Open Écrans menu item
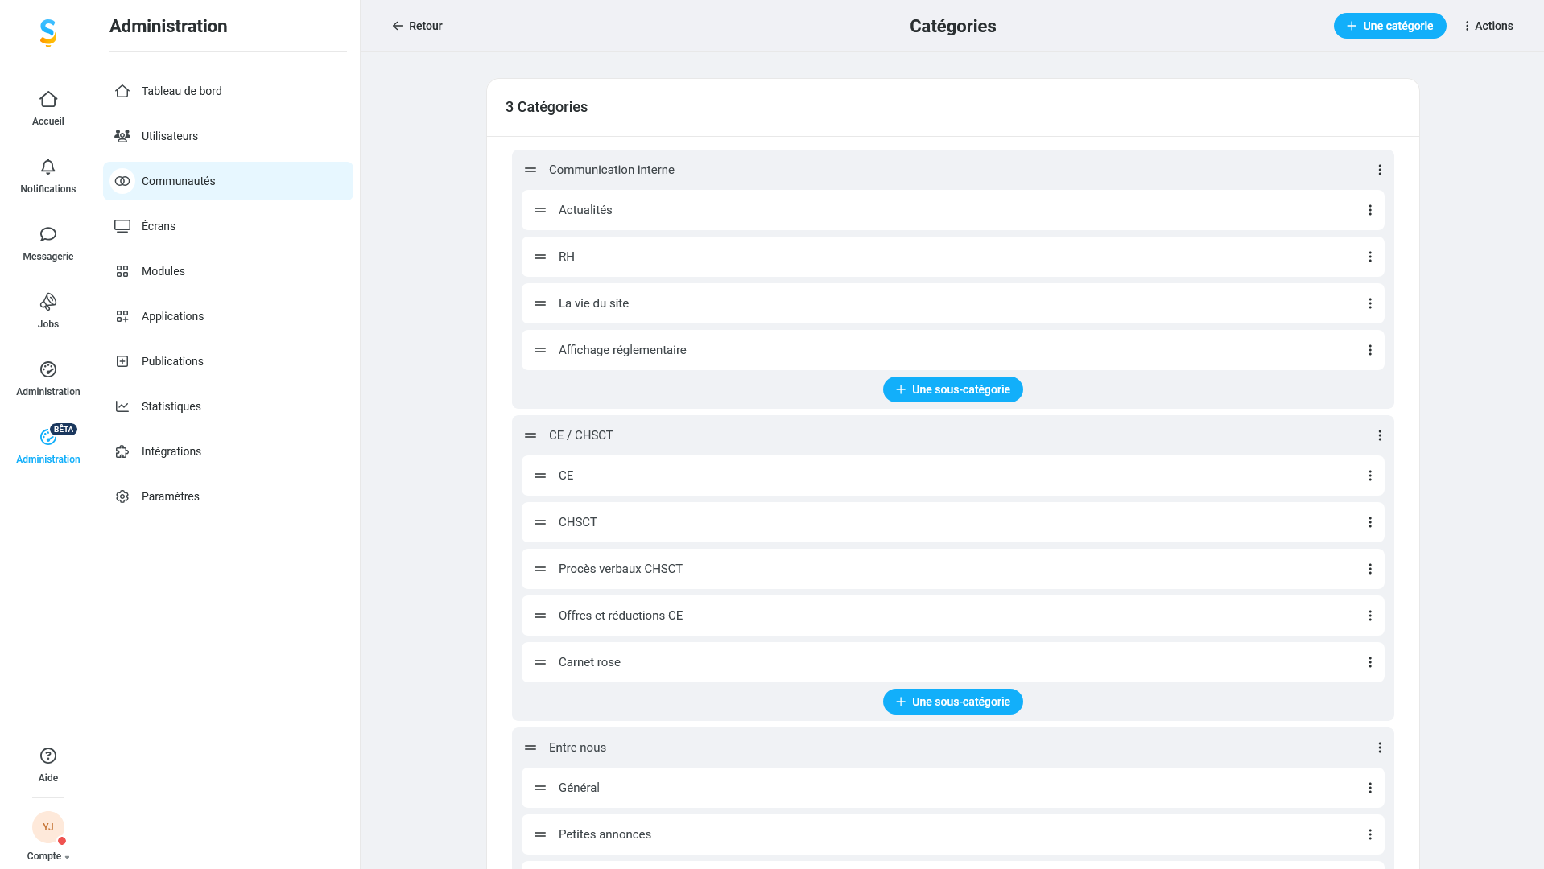Viewport: 1544px width, 869px height. [228, 226]
